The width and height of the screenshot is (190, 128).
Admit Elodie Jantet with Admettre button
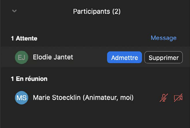tap(125, 57)
